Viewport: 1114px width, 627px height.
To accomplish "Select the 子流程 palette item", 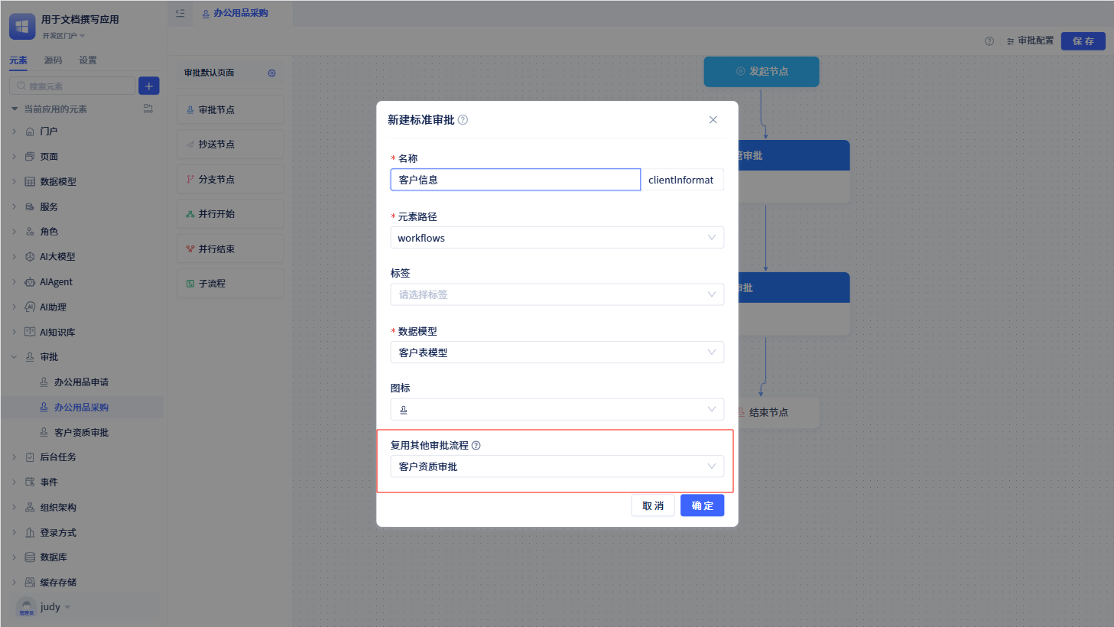I will coord(230,283).
